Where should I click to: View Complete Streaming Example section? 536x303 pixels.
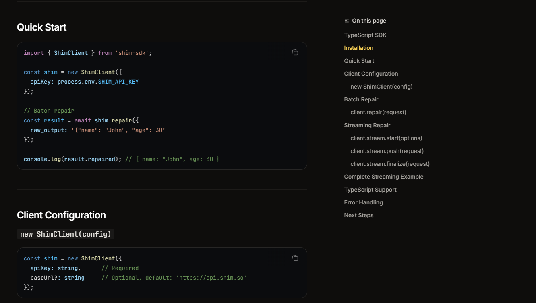[383, 177]
